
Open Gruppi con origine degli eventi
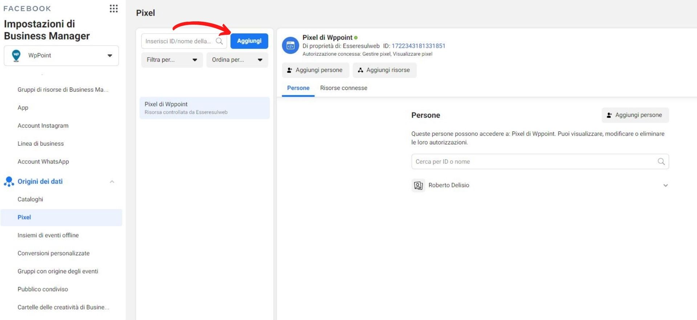pos(58,271)
